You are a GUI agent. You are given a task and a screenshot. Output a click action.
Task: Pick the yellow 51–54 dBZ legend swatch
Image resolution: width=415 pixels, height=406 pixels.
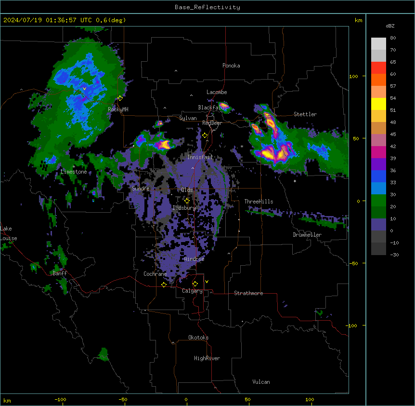(378, 104)
